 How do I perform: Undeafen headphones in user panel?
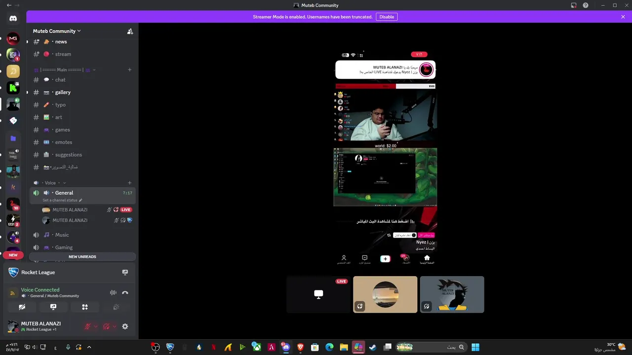[106, 326]
